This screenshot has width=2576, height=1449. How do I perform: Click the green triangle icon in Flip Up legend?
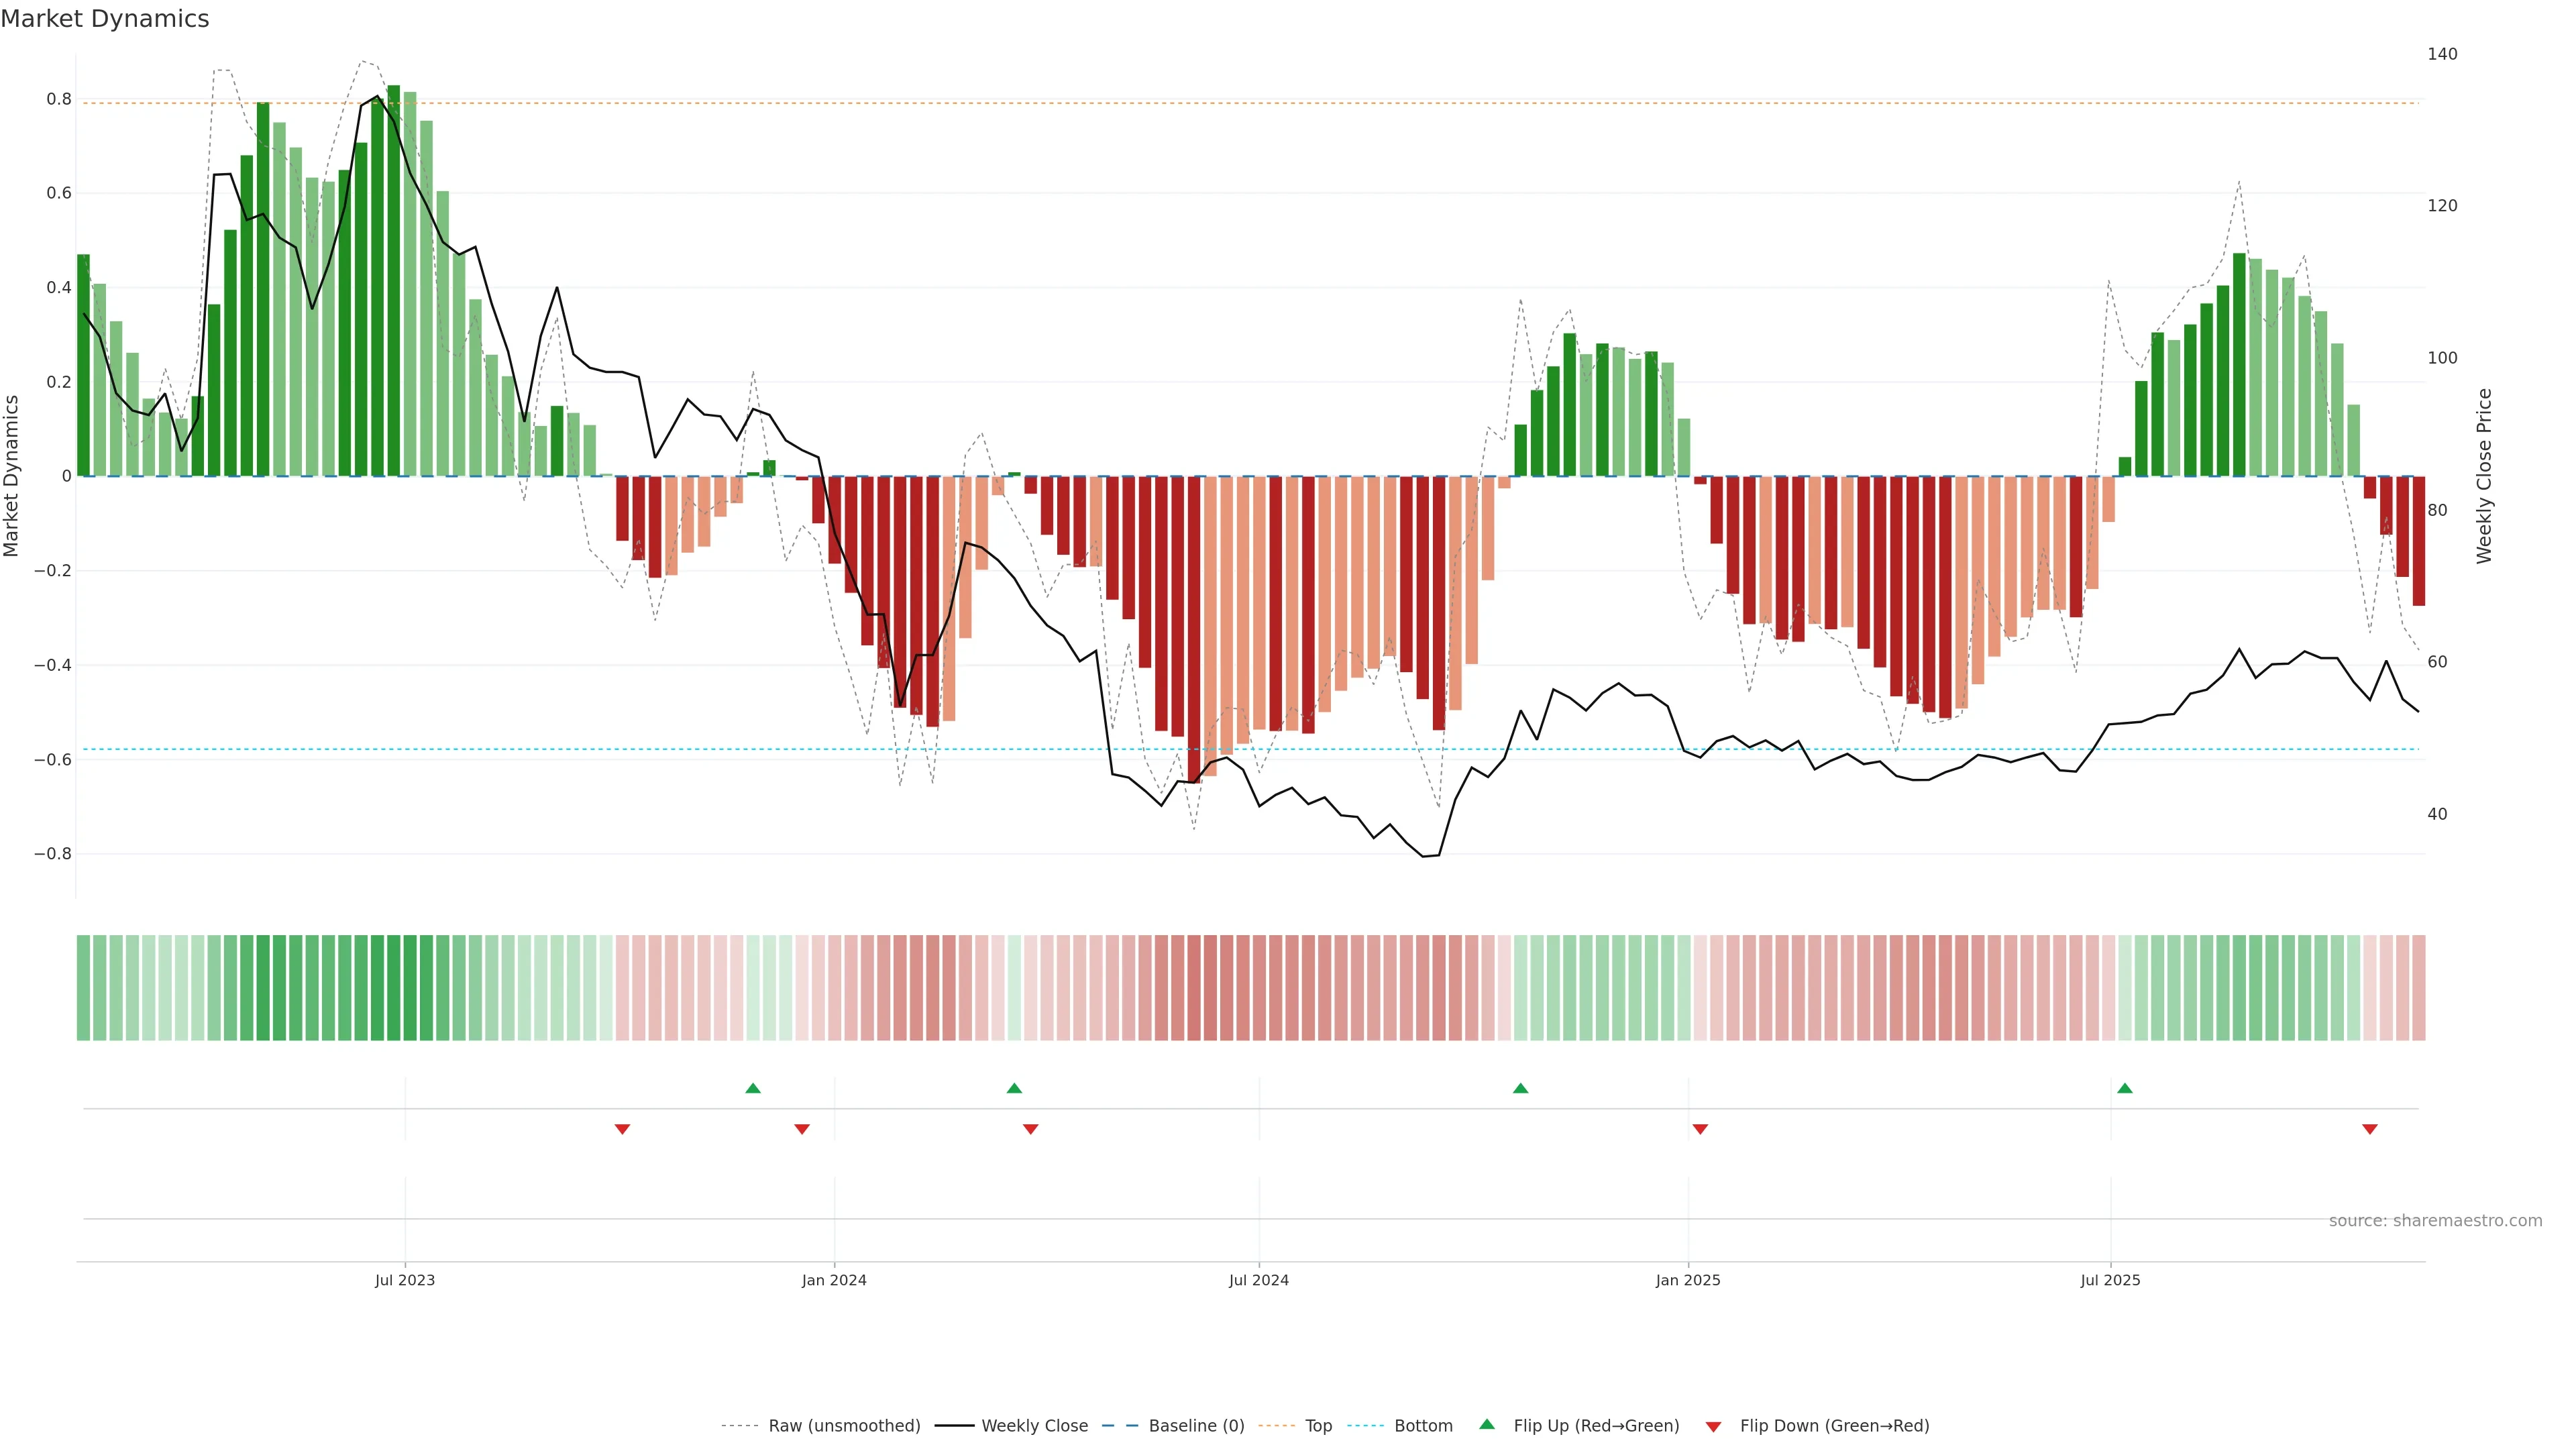coord(1487,1424)
